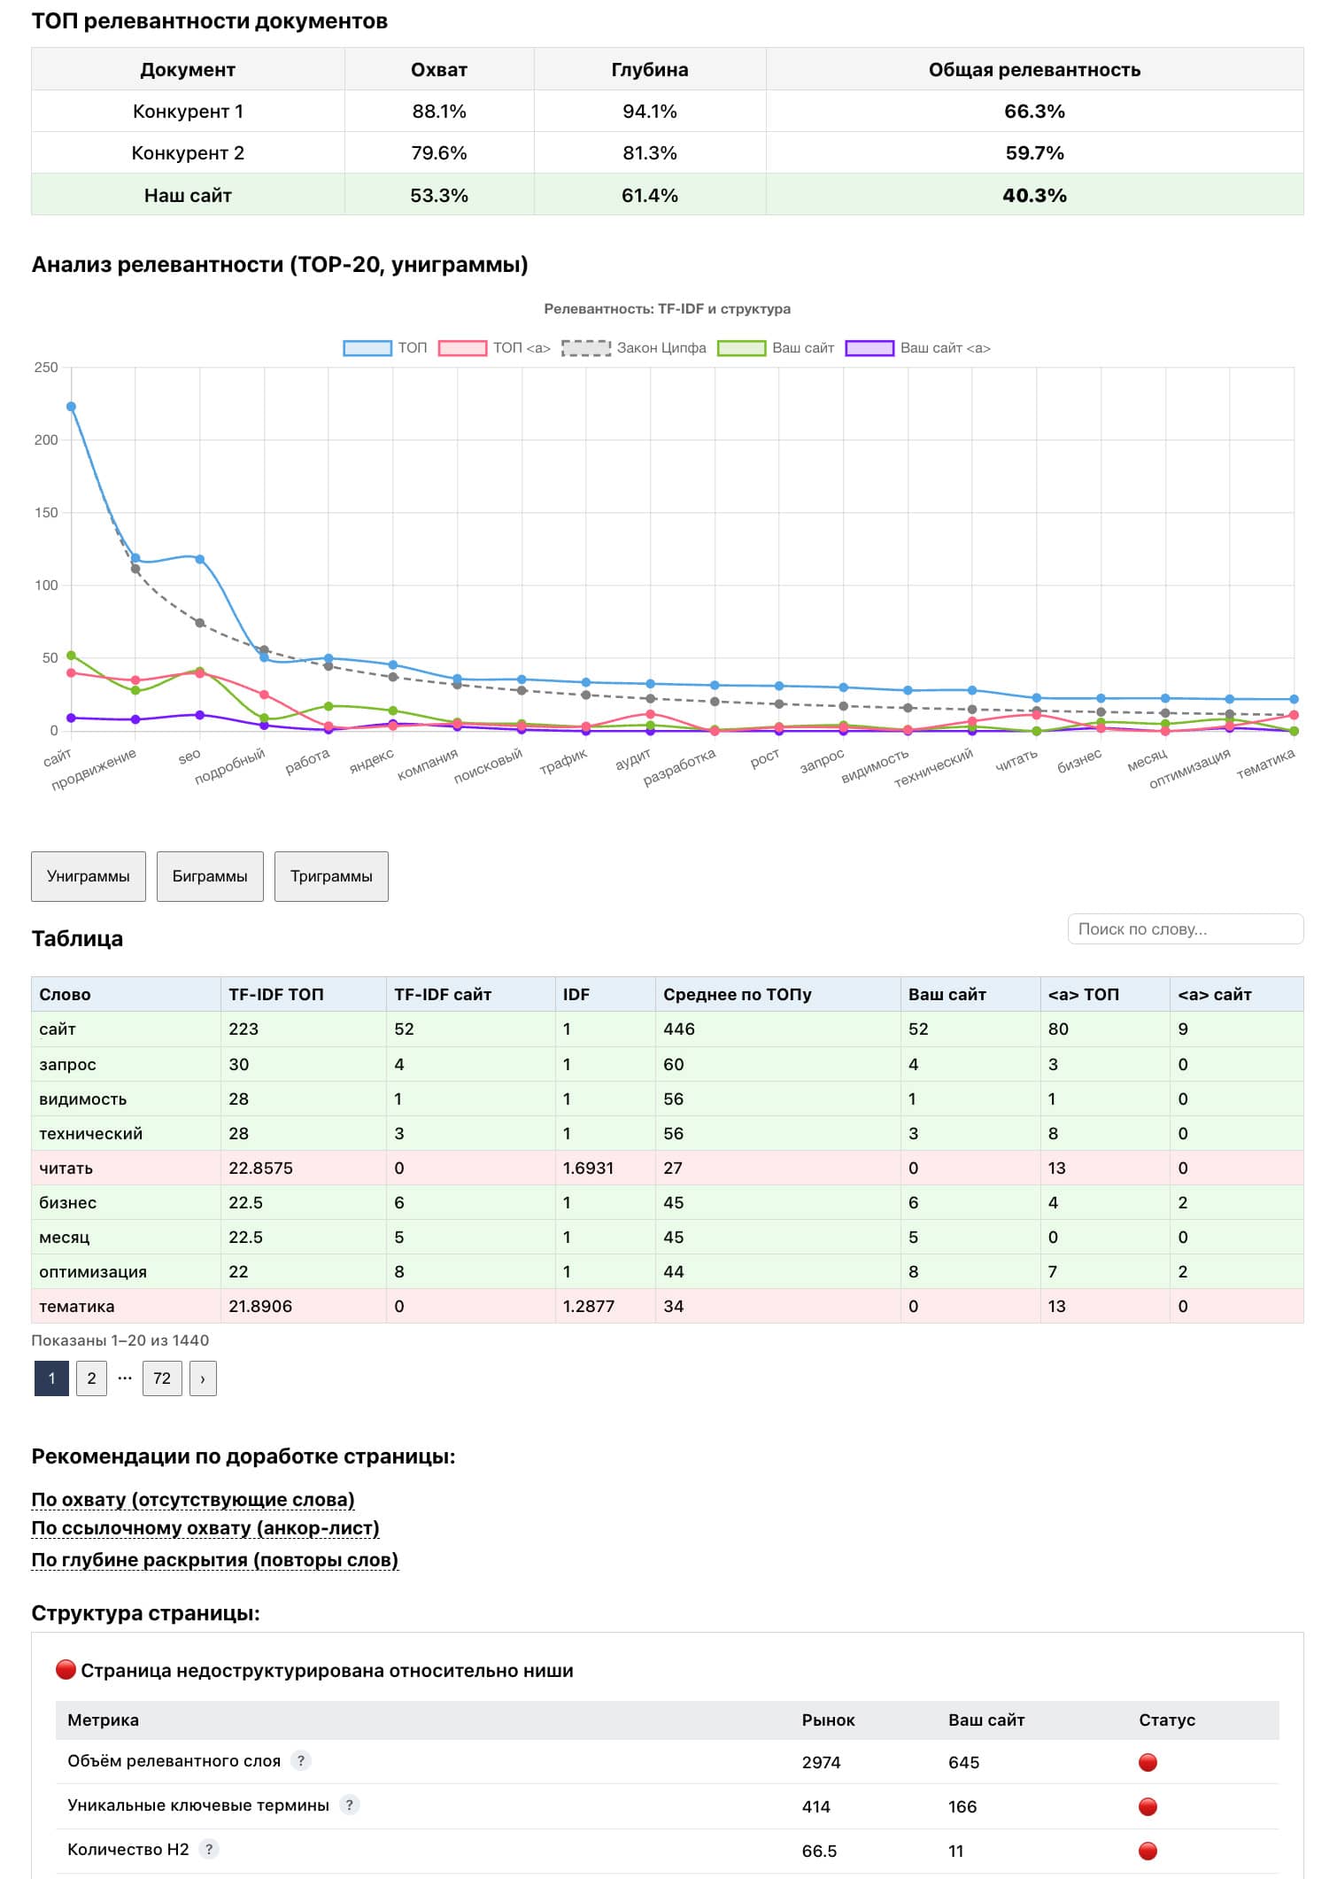Screen dimensions: 1337x1879
Task: Sort table by TF-IDF ТОП column header
Action: pyautogui.click(x=276, y=994)
